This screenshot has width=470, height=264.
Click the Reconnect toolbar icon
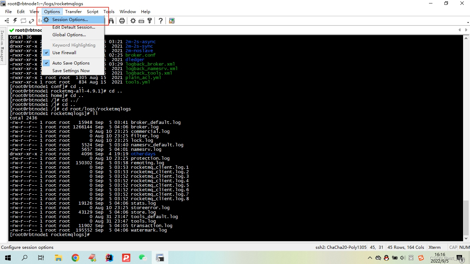(23, 21)
